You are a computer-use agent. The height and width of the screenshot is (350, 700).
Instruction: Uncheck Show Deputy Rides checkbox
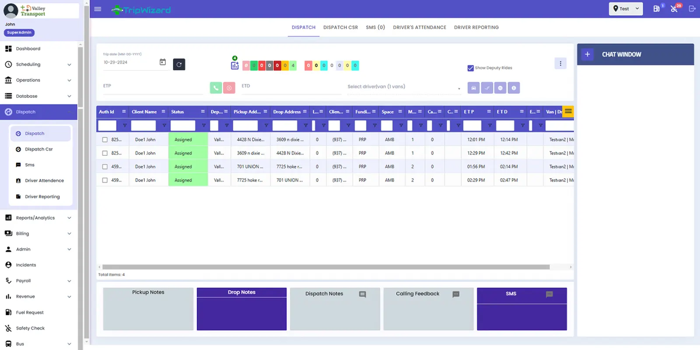[470, 68]
